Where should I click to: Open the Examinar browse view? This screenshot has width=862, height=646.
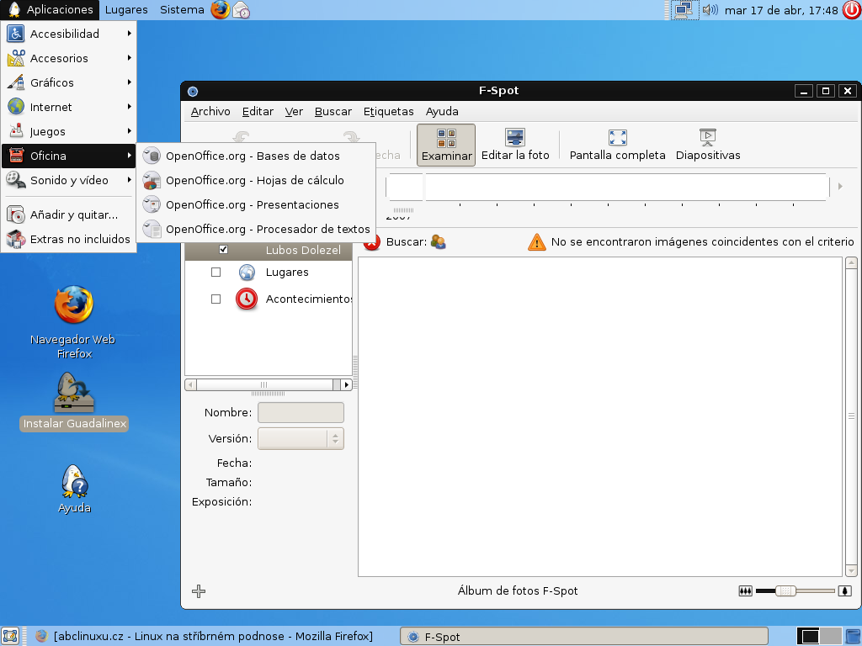pyautogui.click(x=446, y=145)
